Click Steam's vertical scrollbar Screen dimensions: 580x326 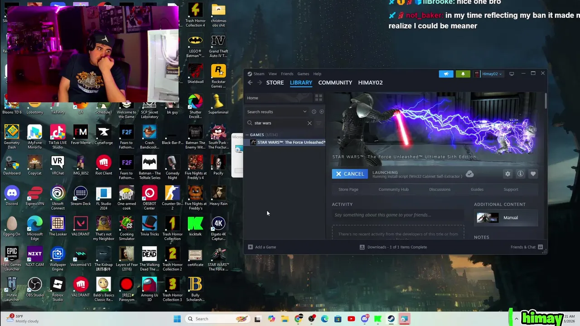[546, 101]
